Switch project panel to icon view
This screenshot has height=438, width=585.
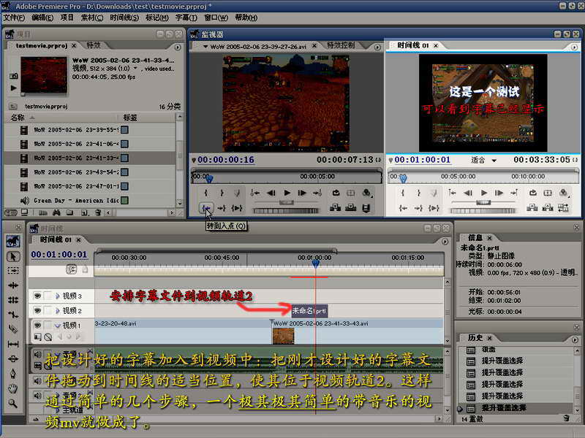point(24,212)
